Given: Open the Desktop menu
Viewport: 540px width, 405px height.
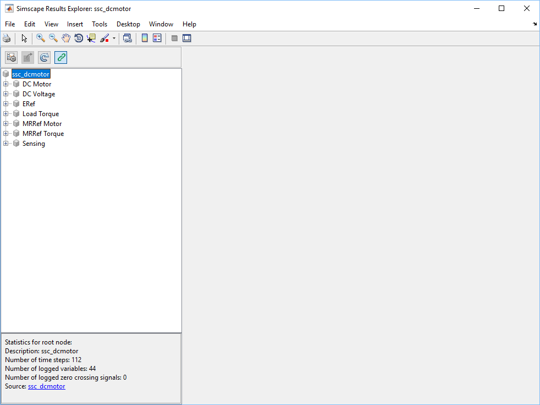Looking at the screenshot, I should pyautogui.click(x=128, y=24).
